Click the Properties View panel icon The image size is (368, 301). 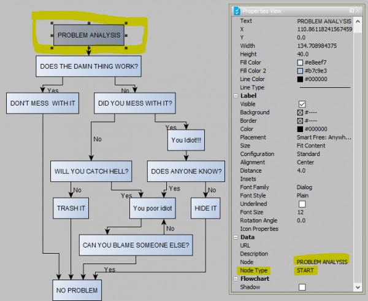tap(237, 10)
